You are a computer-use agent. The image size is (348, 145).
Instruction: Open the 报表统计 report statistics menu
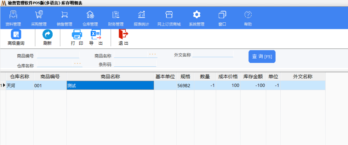pyautogui.click(x=141, y=18)
